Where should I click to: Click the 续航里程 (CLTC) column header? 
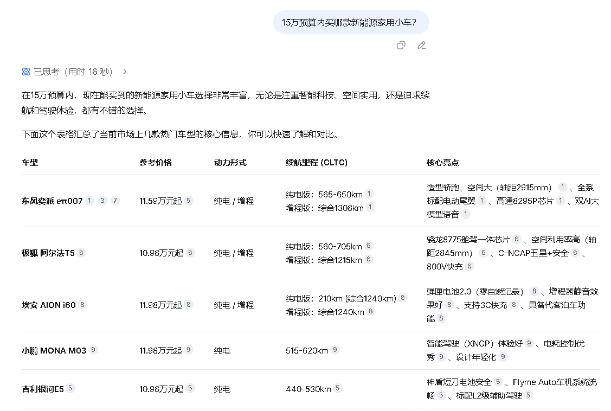(x=317, y=163)
